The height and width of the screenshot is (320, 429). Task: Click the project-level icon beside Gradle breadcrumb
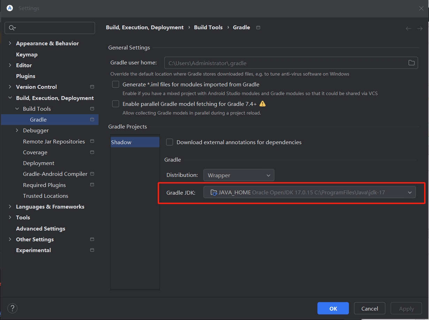[258, 28]
